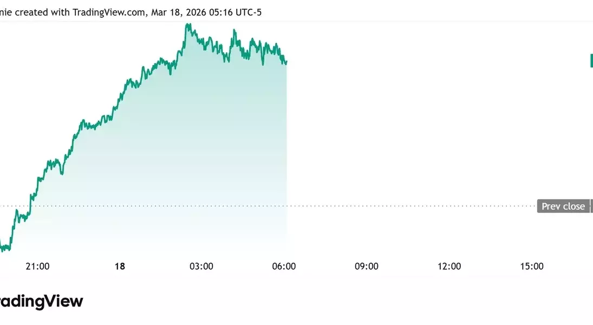The width and height of the screenshot is (593, 325).
Task: Click the lowest dip of the price line
Action: [4, 250]
